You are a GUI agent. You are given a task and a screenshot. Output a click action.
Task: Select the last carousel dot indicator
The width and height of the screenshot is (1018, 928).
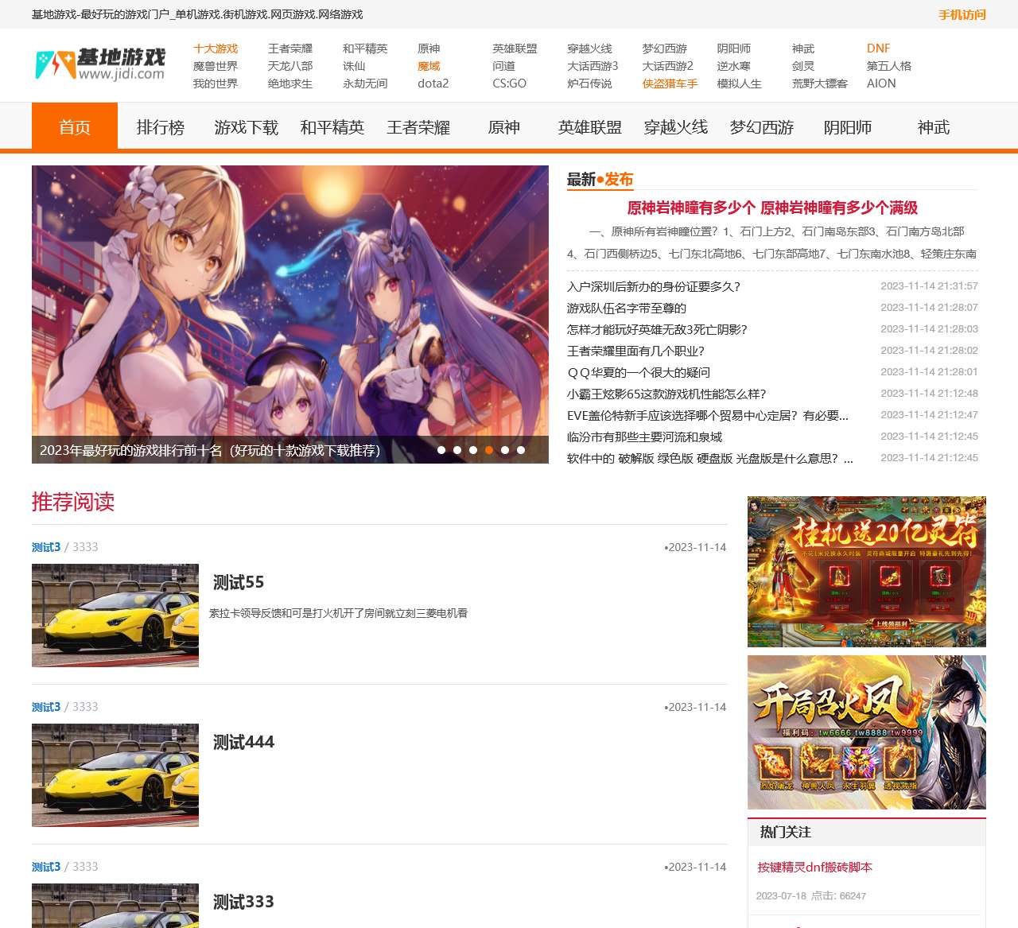[521, 450]
